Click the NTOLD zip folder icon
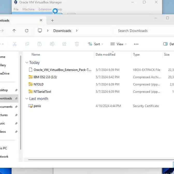Viewport: 174px width, 174px height. tap(31, 84)
